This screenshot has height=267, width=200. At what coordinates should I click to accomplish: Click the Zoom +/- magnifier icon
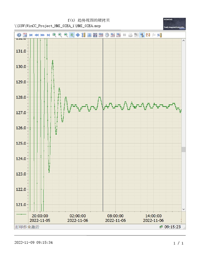tap(60, 35)
